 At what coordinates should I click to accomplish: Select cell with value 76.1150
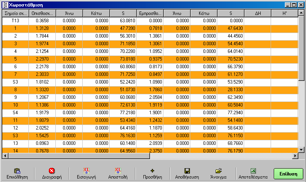[x=231, y=136]
